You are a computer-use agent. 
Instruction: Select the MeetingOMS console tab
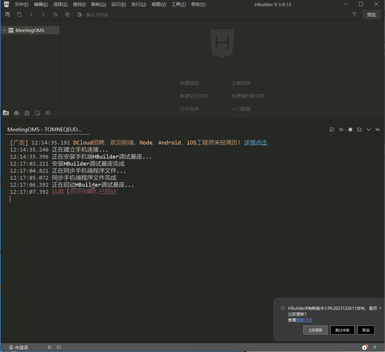(x=44, y=130)
